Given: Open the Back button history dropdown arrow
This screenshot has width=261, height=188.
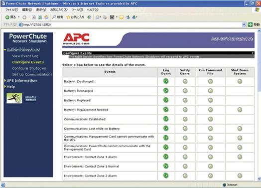Looking at the screenshot, I should [18, 17].
